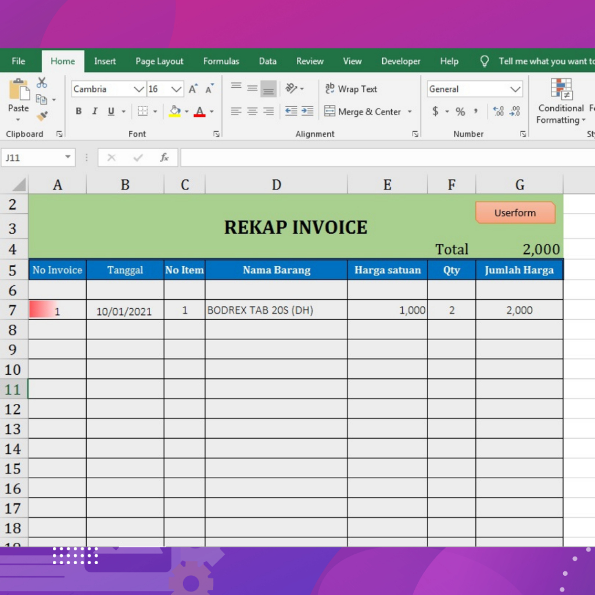Click the Format Painter brush icon

42,116
